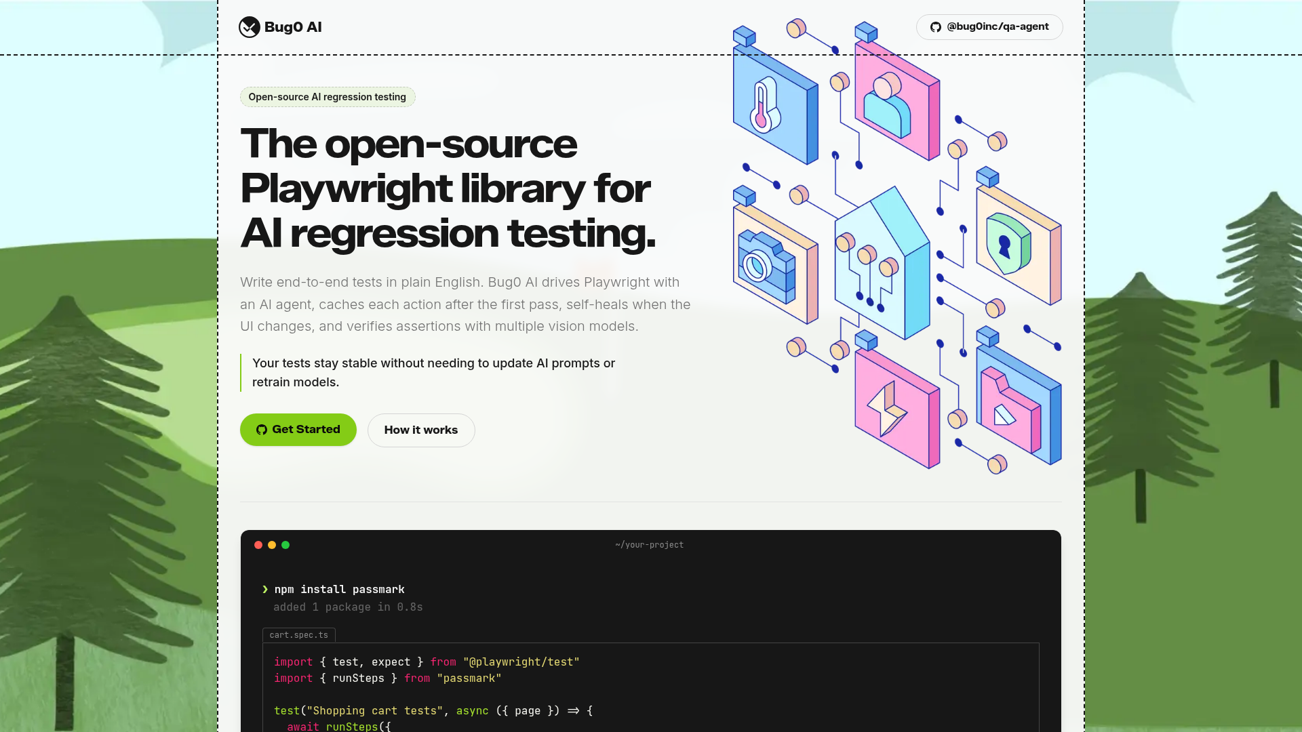Click the Get Started button
The width and height of the screenshot is (1302, 732).
(298, 430)
